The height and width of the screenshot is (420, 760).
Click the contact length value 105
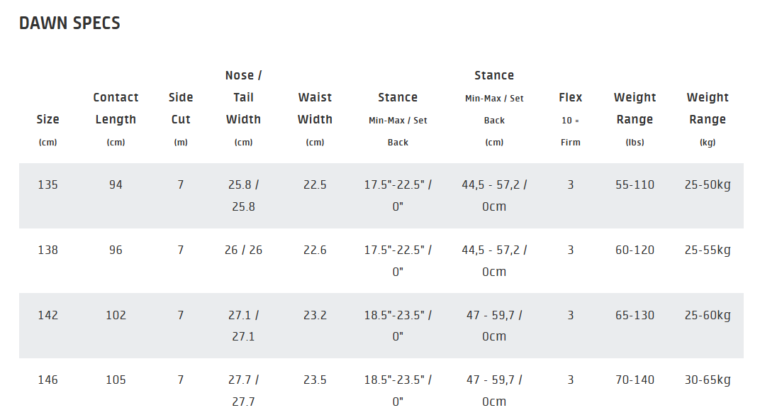(x=116, y=380)
